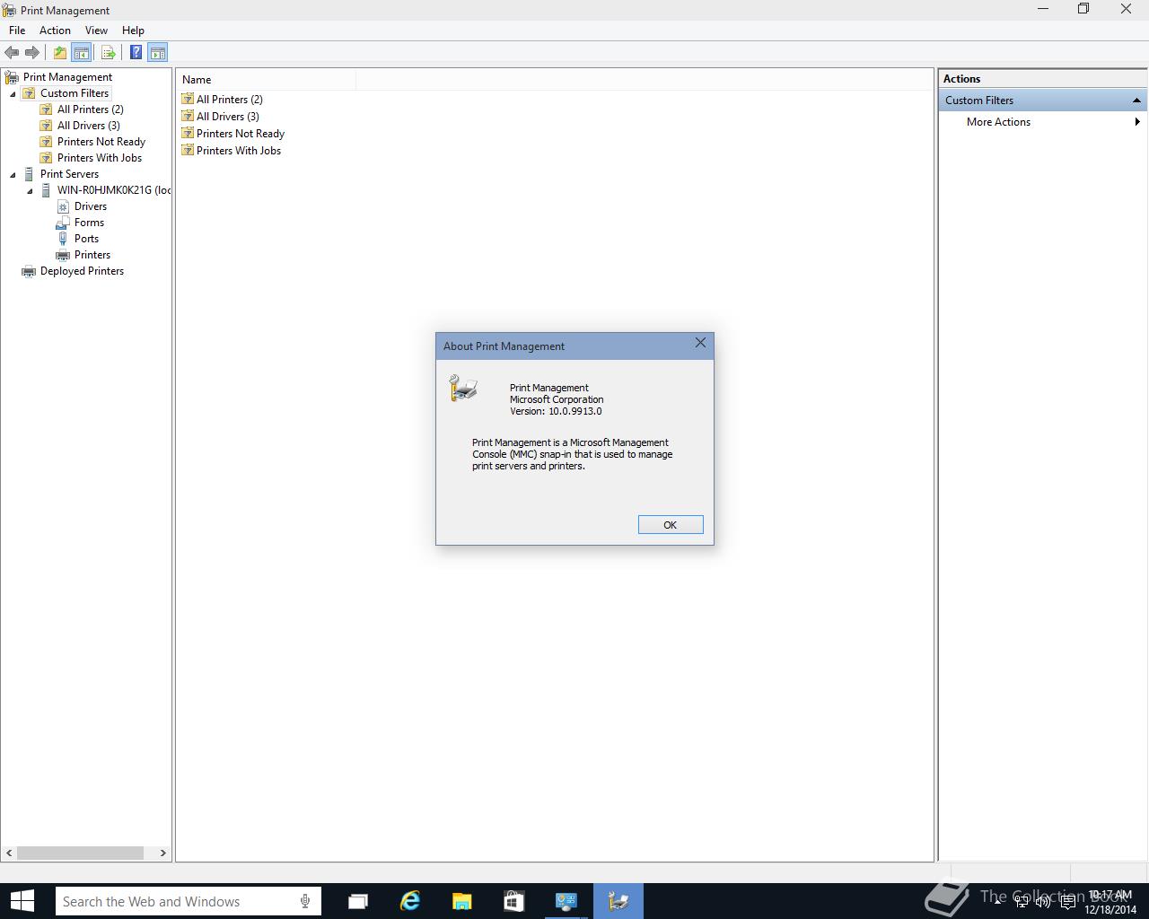Viewport: 1149px width, 919px height.
Task: Toggle the Show/Hide Action Pane button
Action: pos(157,52)
